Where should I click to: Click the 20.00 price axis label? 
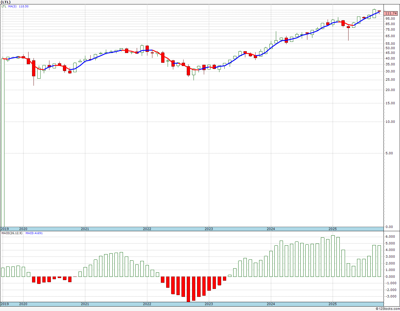(x=390, y=90)
